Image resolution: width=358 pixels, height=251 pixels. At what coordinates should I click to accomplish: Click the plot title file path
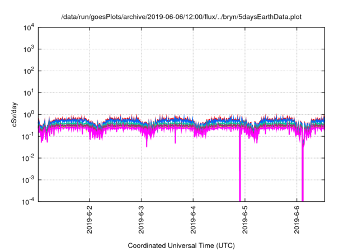(181, 17)
